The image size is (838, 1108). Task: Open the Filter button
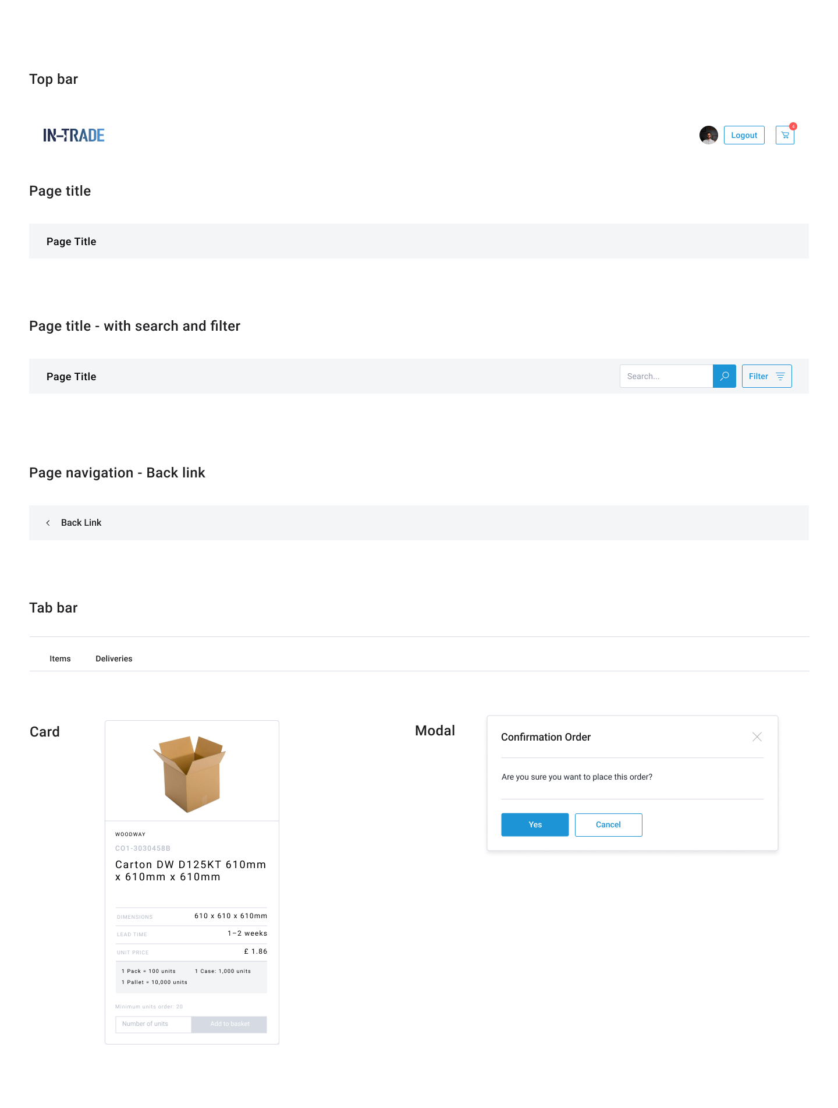click(x=767, y=376)
